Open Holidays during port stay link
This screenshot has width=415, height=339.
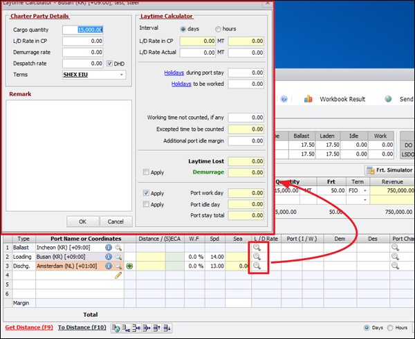click(174, 73)
